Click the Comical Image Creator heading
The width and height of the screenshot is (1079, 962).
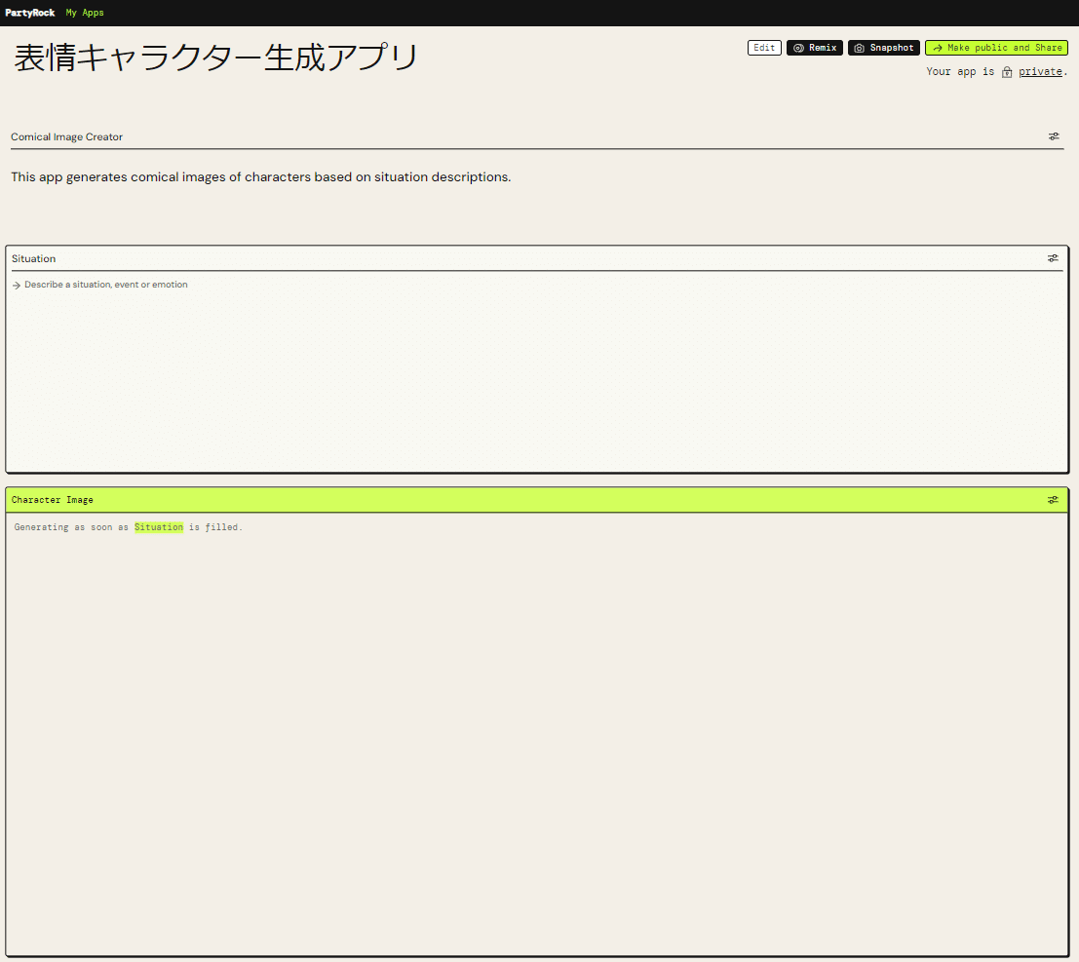pos(66,136)
